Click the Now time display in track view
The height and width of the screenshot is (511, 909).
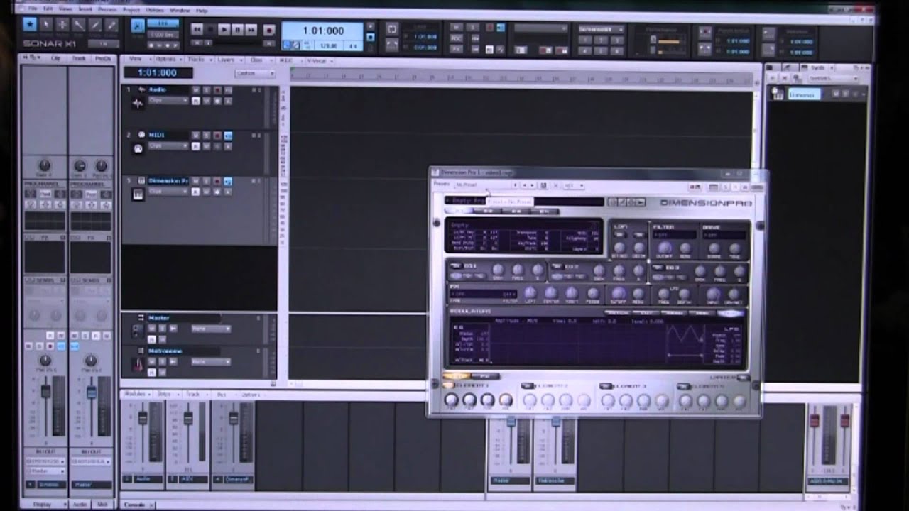tap(158, 73)
